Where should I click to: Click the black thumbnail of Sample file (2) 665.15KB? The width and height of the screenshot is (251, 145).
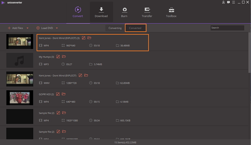[20, 117]
